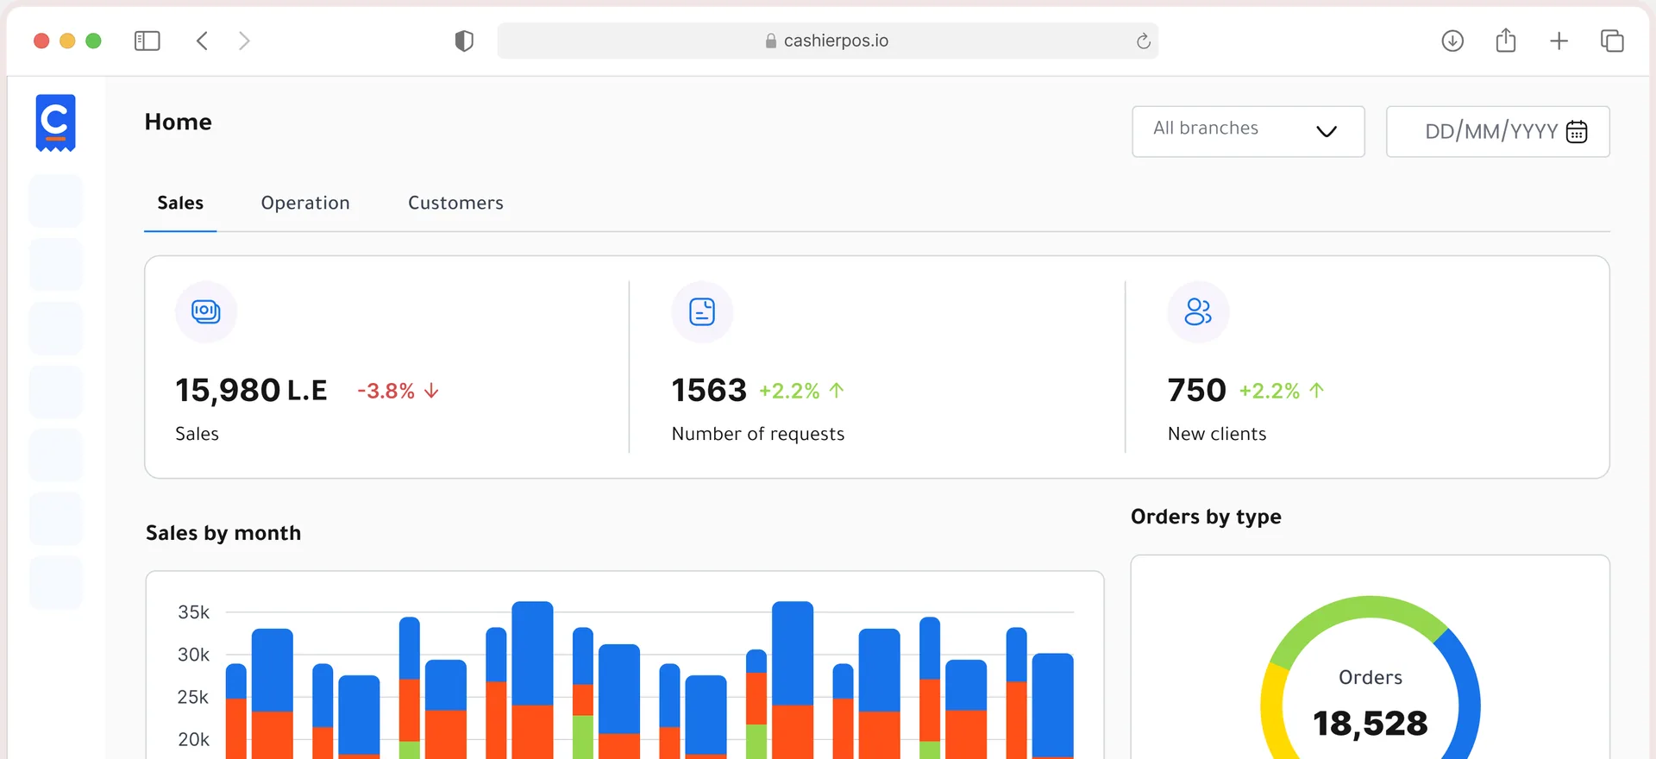Open the browser downloads icon
The image size is (1656, 759).
1452,41
